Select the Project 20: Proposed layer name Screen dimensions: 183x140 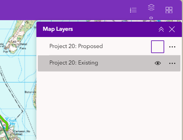pos(76,46)
